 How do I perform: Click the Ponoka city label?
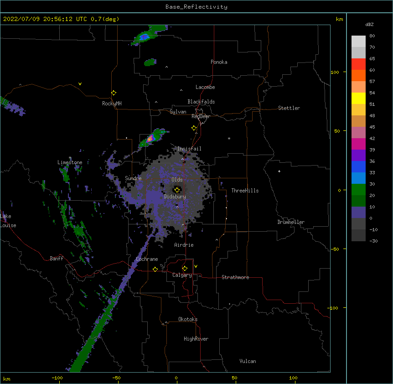click(219, 62)
